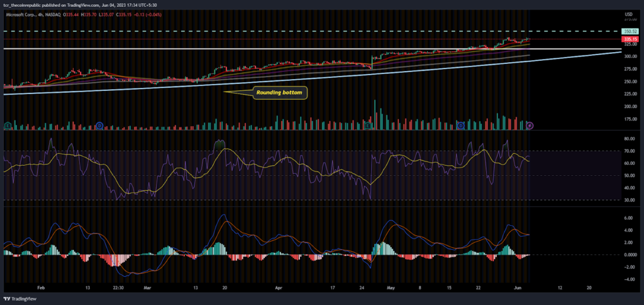Image resolution: width=644 pixels, height=305 pixels.
Task: Click the 80.00 RSI axis label
Action: click(x=630, y=139)
